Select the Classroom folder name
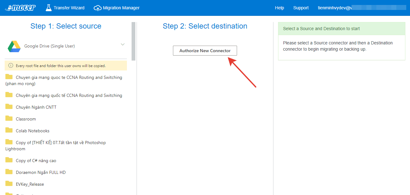This screenshot has height=195, width=410. click(x=26, y=119)
